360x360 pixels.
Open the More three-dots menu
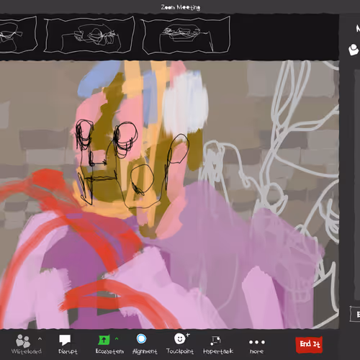coord(256,342)
